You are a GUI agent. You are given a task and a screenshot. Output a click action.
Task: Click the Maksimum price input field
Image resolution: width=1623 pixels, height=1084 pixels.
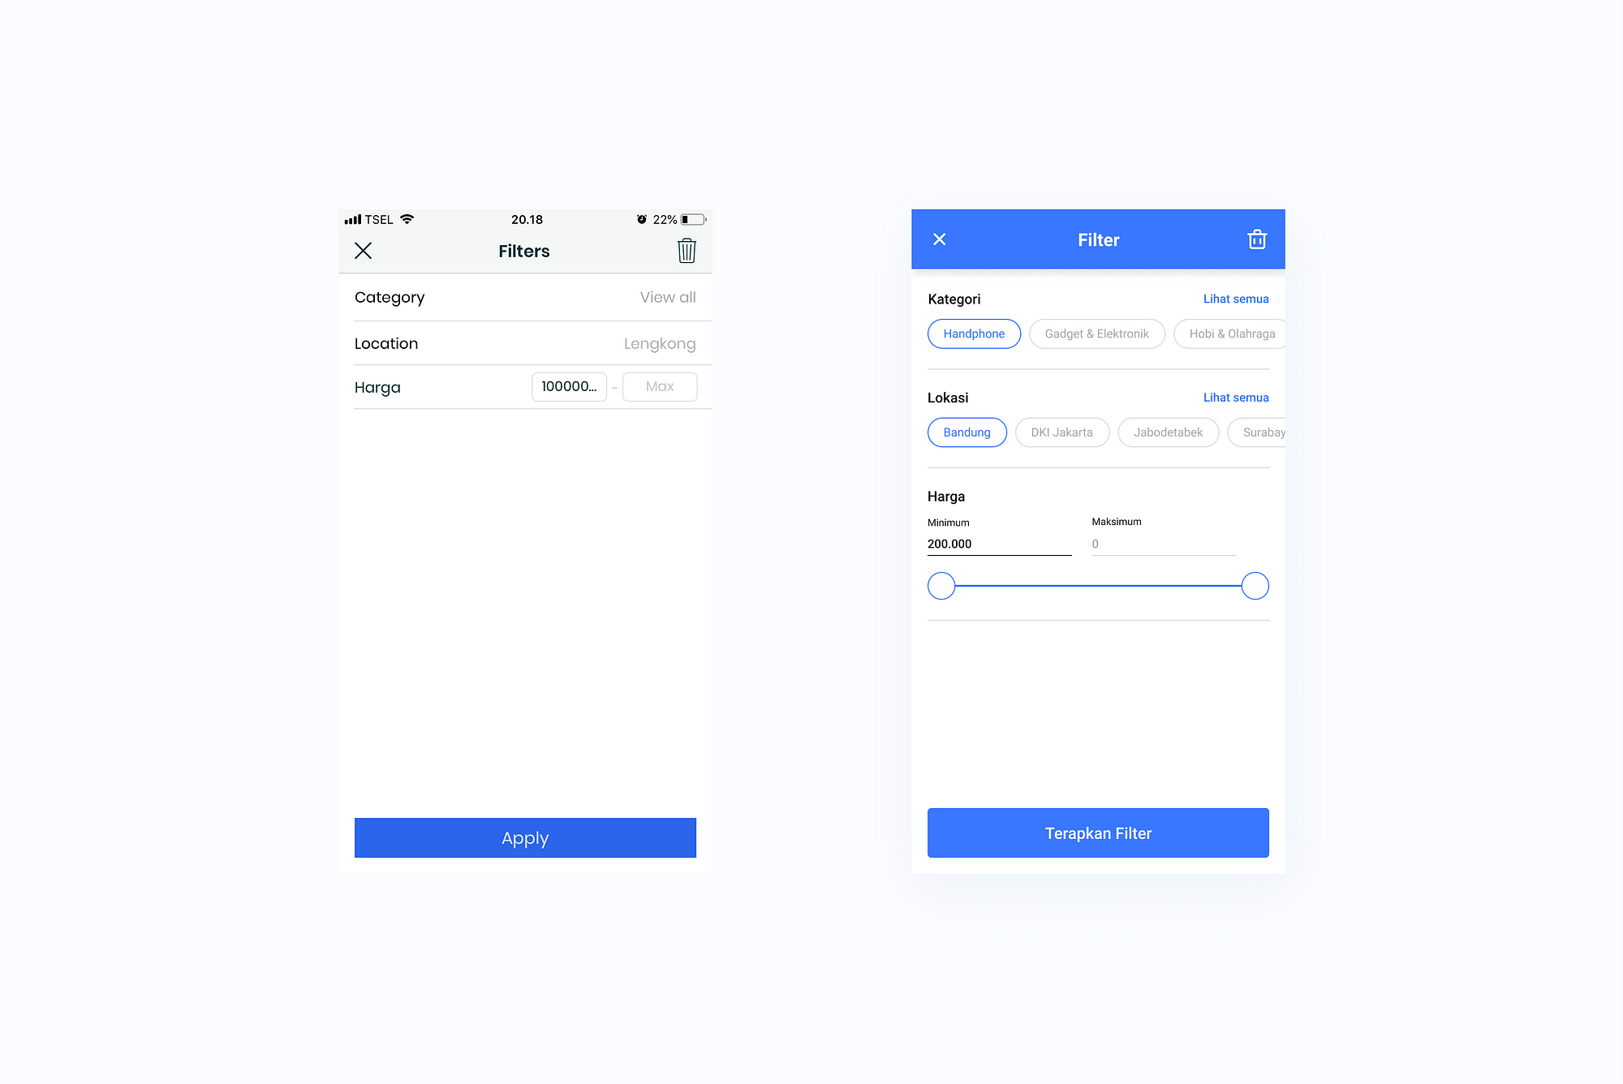[1162, 543]
